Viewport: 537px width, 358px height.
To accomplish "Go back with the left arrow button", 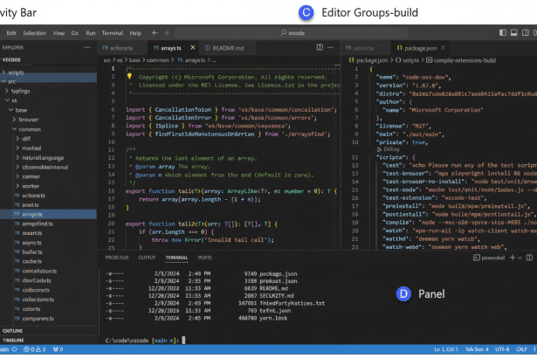I will [155, 33].
